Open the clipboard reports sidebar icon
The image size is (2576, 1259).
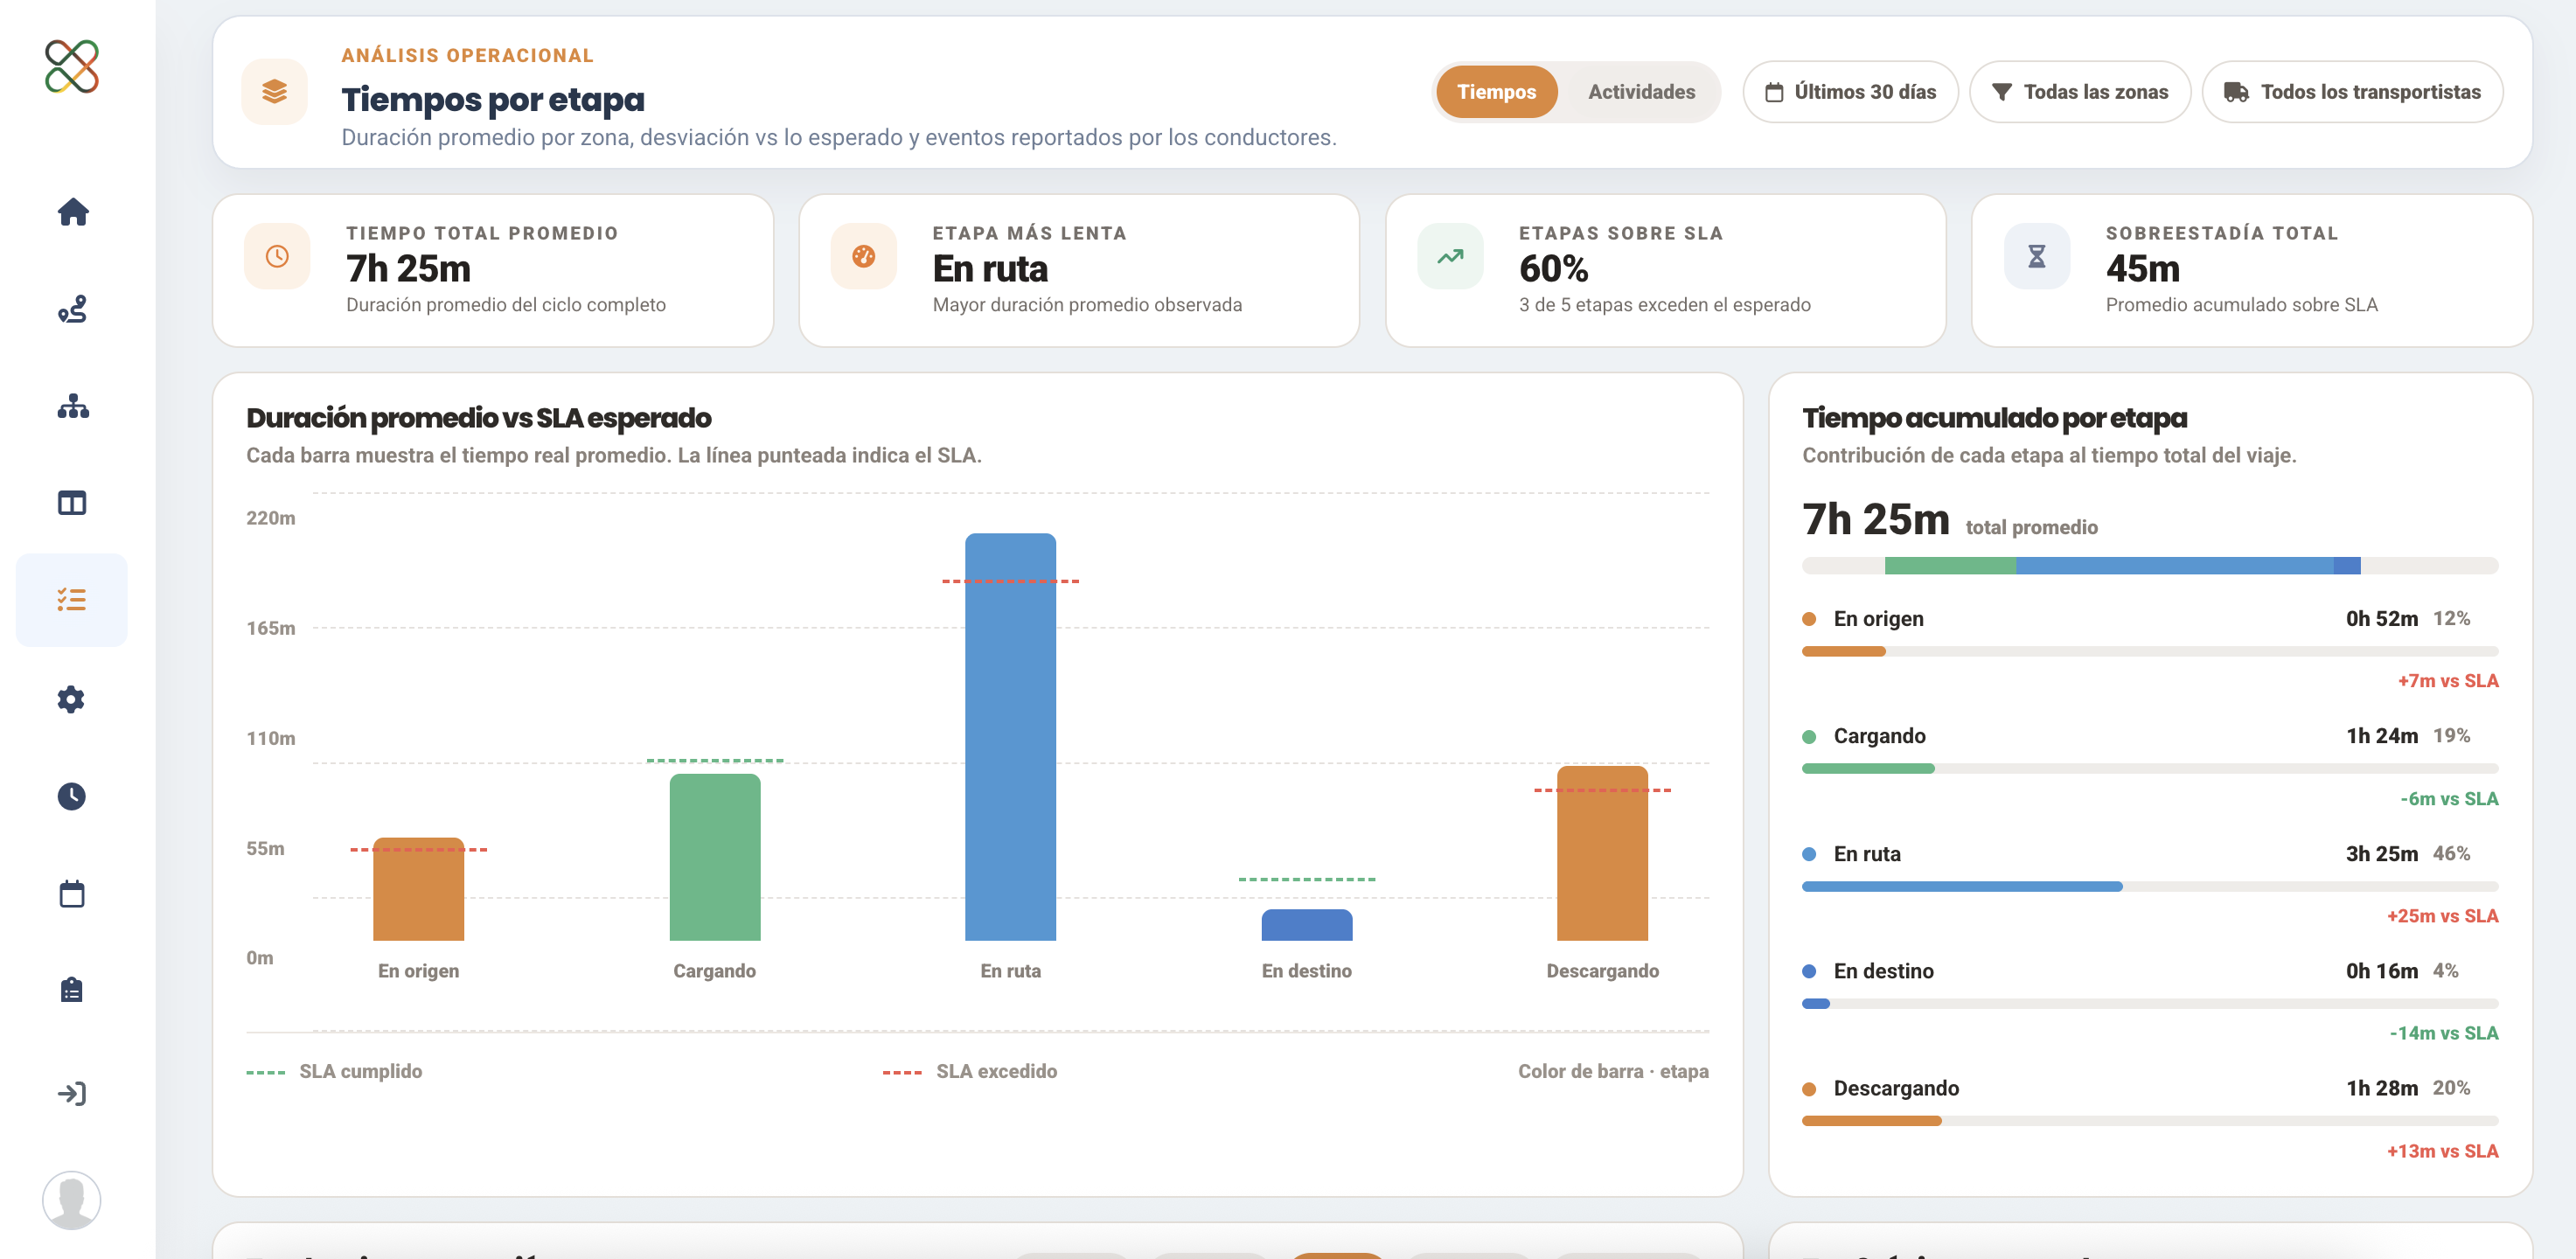71,990
